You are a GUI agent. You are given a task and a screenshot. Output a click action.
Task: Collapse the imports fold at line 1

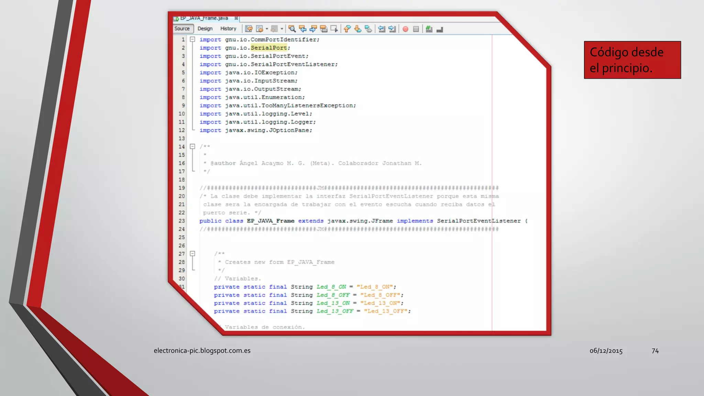(192, 40)
